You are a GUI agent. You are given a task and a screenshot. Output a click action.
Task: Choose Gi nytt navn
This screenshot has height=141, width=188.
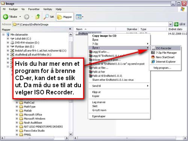[x=99, y=110]
